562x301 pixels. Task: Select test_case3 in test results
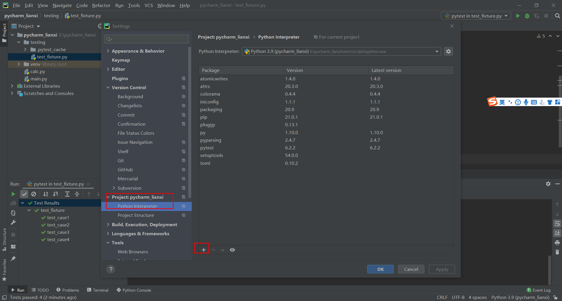pyautogui.click(x=58, y=232)
